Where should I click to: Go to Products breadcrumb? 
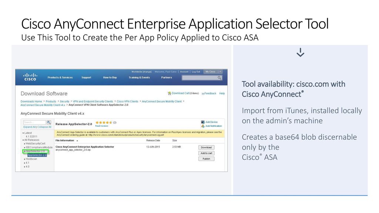click(x=51, y=102)
